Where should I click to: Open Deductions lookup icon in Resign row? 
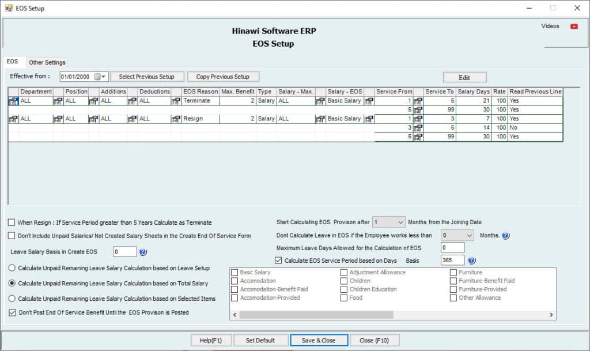[176, 119]
